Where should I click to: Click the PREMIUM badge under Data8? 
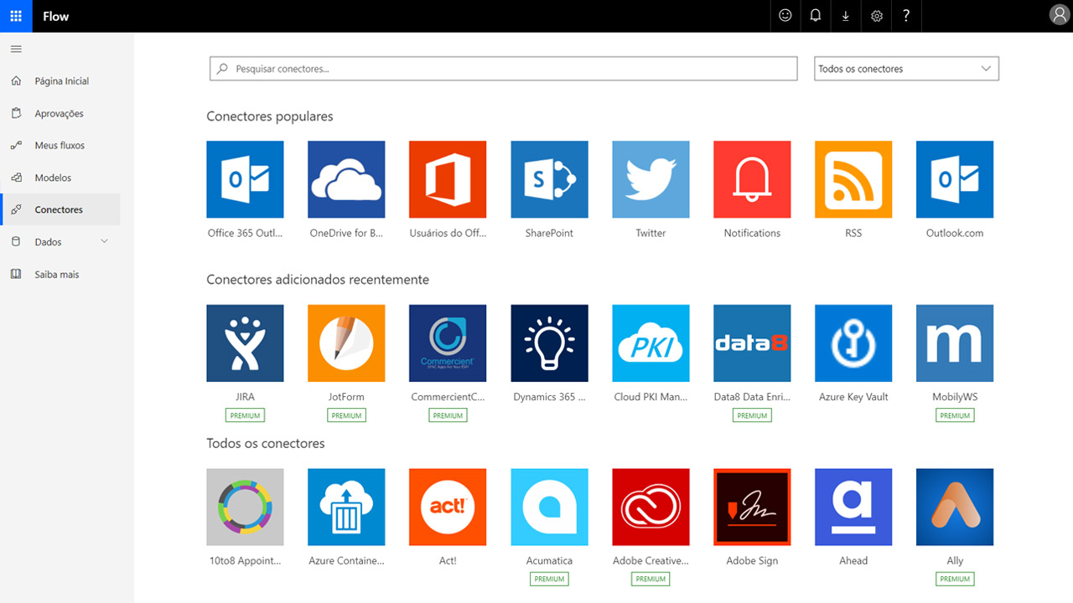pyautogui.click(x=752, y=415)
